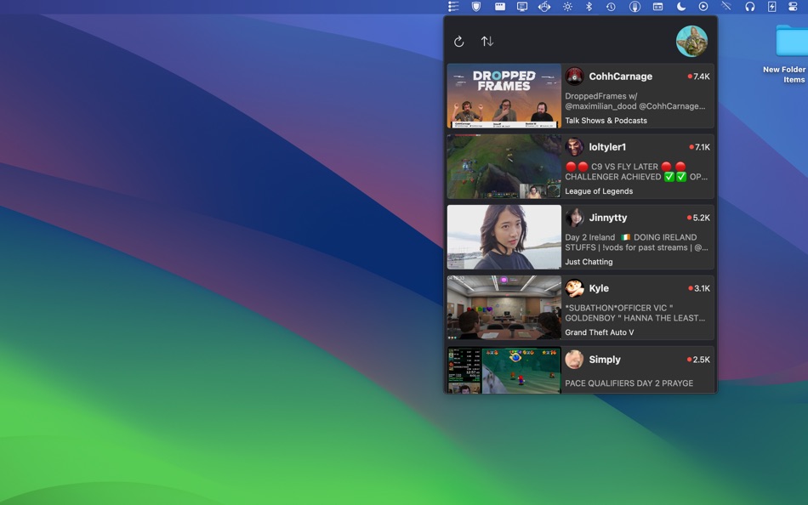Click the sort streams icon

(487, 40)
